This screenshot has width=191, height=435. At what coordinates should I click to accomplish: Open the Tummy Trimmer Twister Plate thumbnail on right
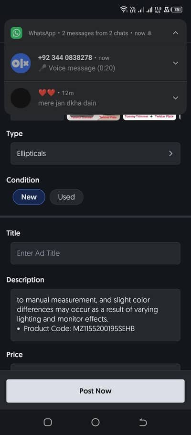tap(149, 117)
